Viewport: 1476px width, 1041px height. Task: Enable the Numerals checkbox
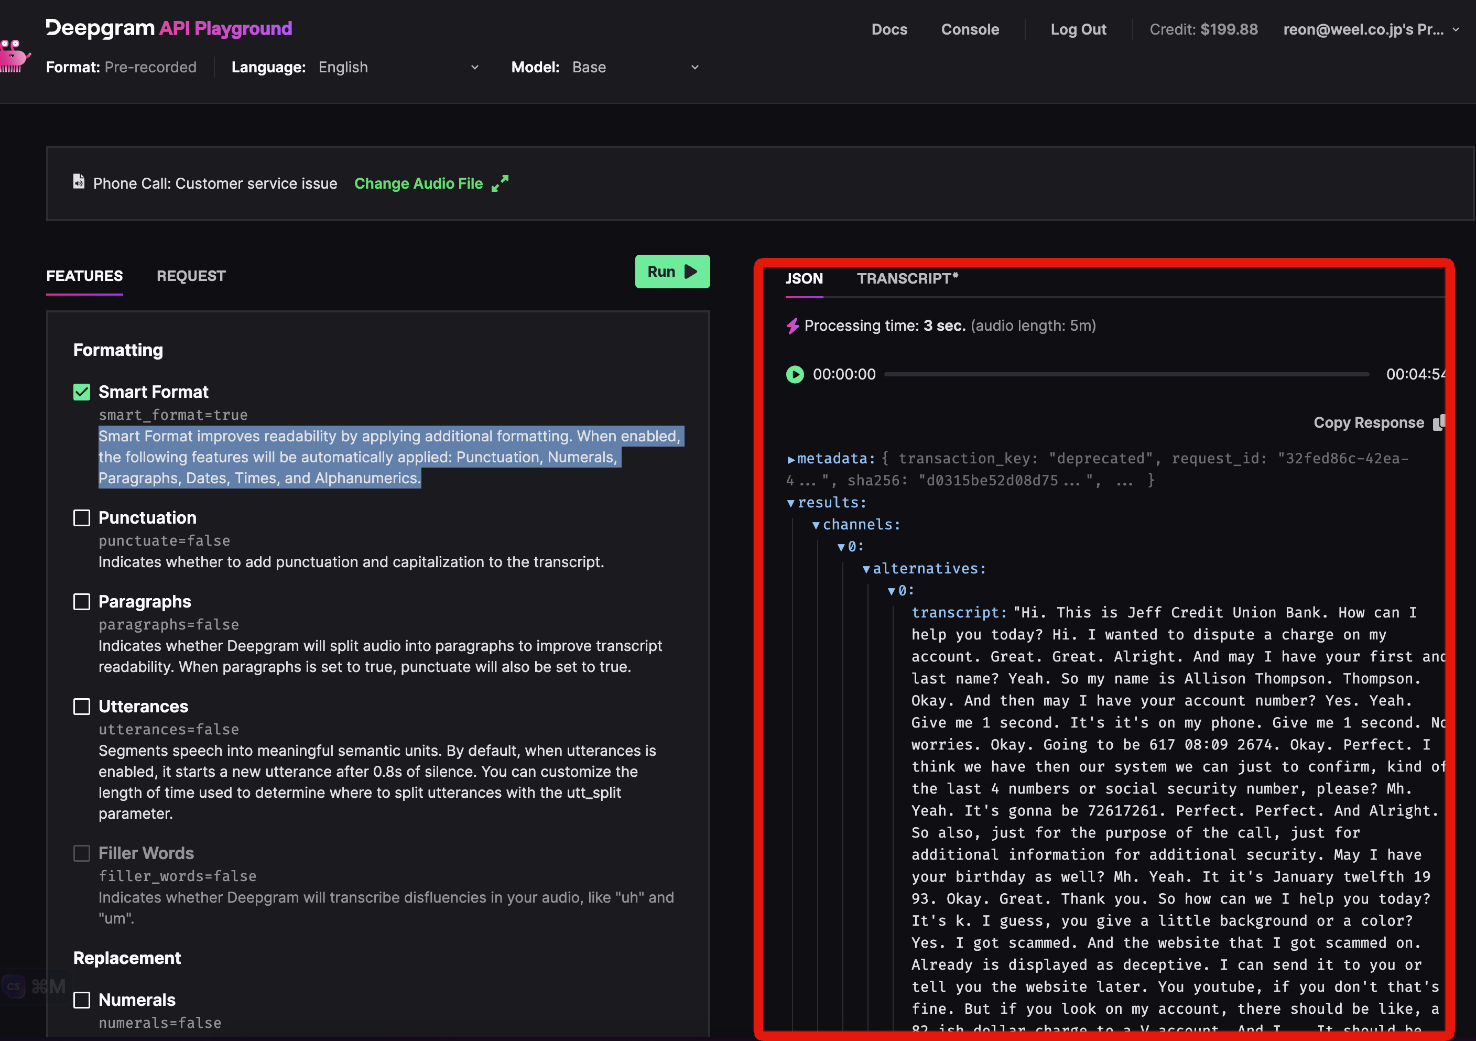pos(82,1000)
